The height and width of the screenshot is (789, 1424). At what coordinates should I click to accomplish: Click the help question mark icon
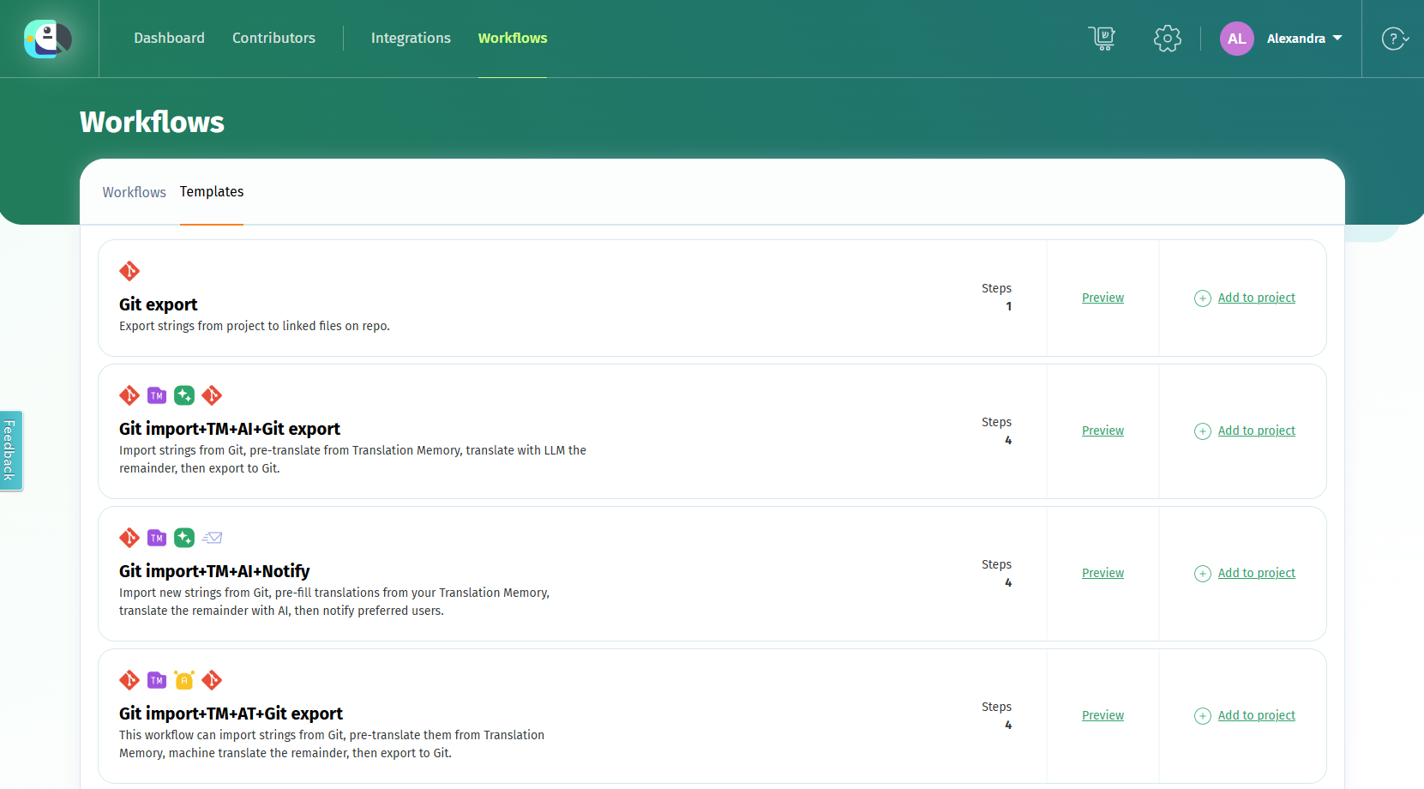coord(1395,39)
